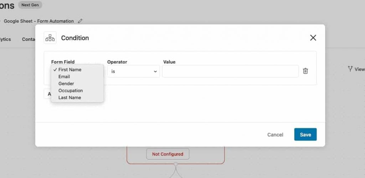Click the Not Configured label on the node

[x=168, y=154]
